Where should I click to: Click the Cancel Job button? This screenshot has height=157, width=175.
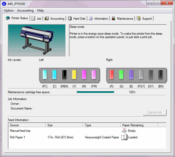pyautogui.click(x=155, y=112)
